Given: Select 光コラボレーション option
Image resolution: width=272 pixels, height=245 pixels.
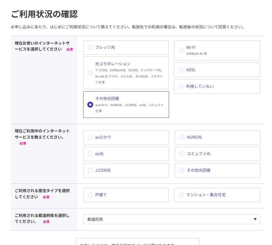Looking at the screenshot, I should click(x=126, y=73).
